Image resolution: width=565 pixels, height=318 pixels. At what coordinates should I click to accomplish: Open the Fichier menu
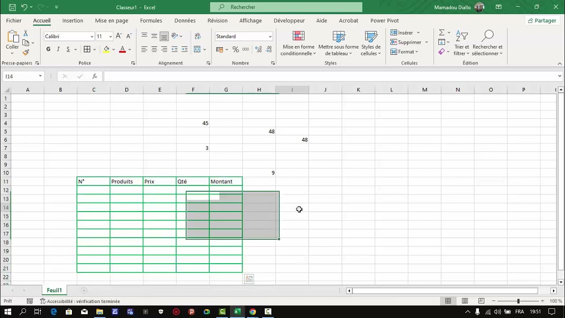(14, 21)
